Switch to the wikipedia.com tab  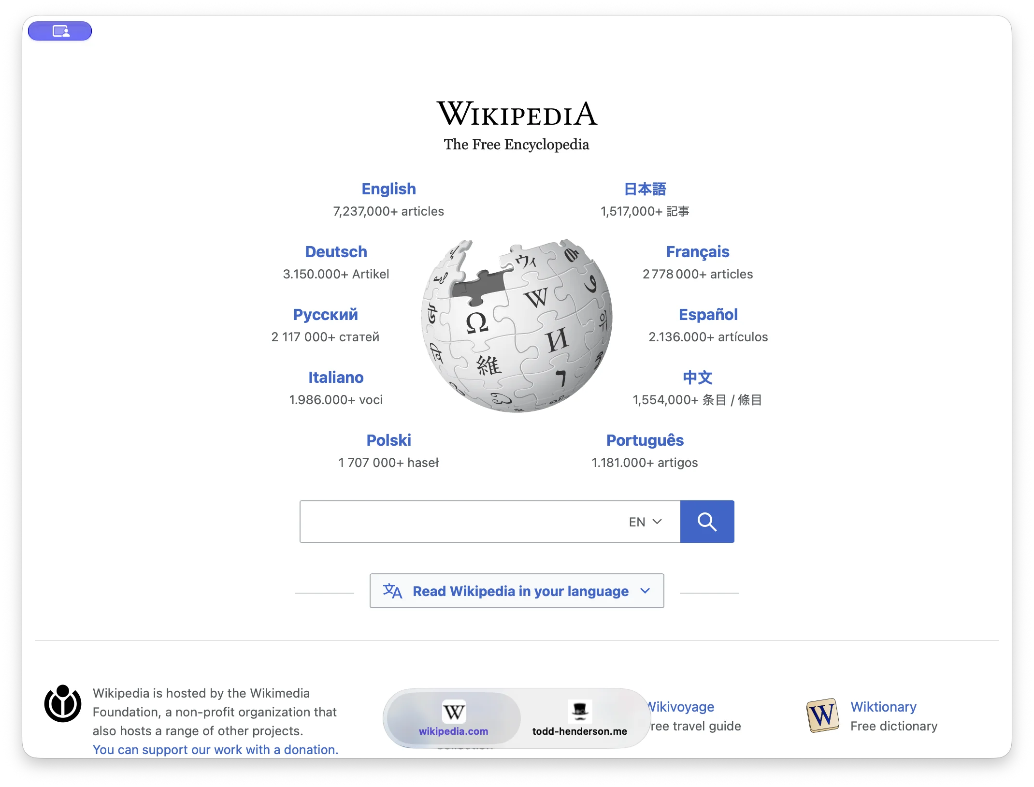point(454,718)
